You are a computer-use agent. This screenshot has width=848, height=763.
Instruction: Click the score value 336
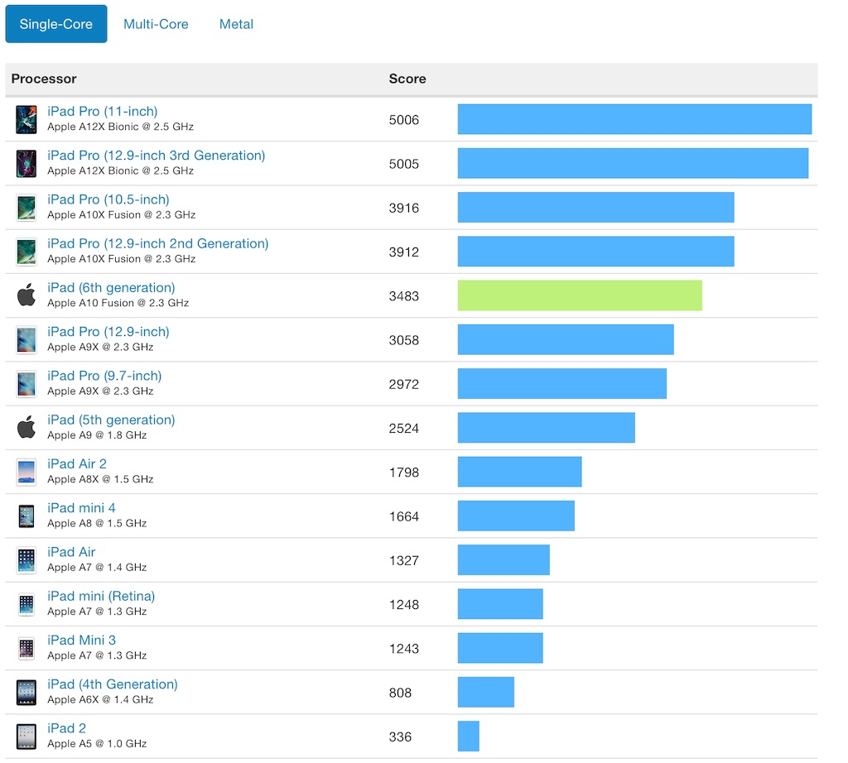[x=400, y=737]
